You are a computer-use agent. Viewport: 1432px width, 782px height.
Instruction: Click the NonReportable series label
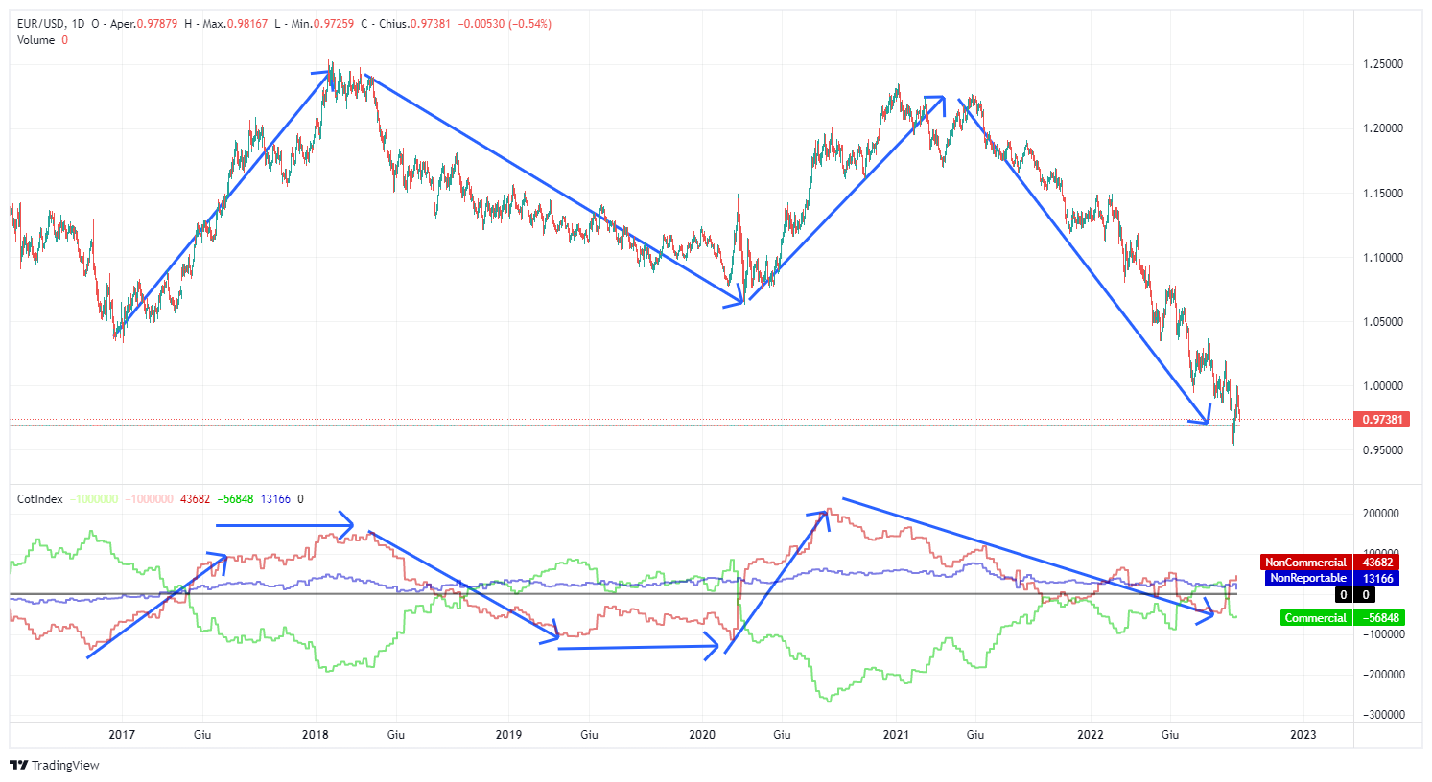pos(1308,578)
